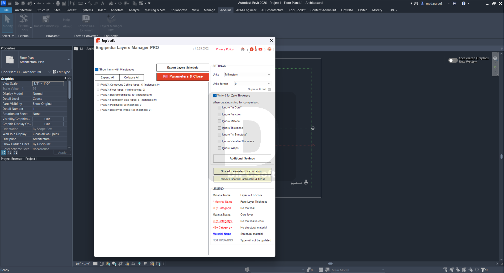Click the Help question mark icon
The image size is (504, 273).
(464, 3)
